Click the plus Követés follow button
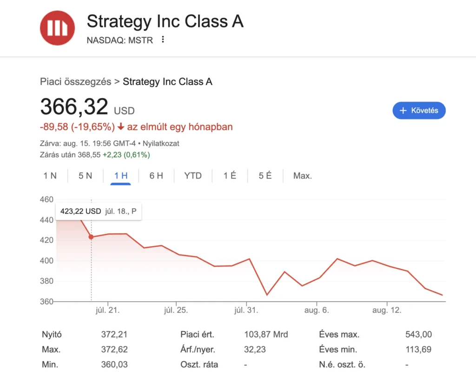This screenshot has height=378, width=476. [x=419, y=111]
